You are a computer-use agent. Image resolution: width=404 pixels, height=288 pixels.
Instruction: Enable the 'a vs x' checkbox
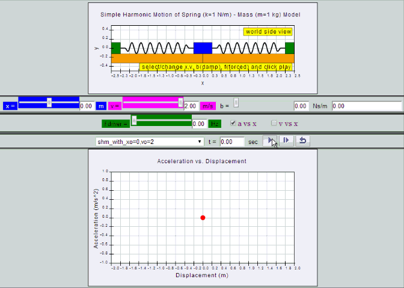pyautogui.click(x=233, y=123)
